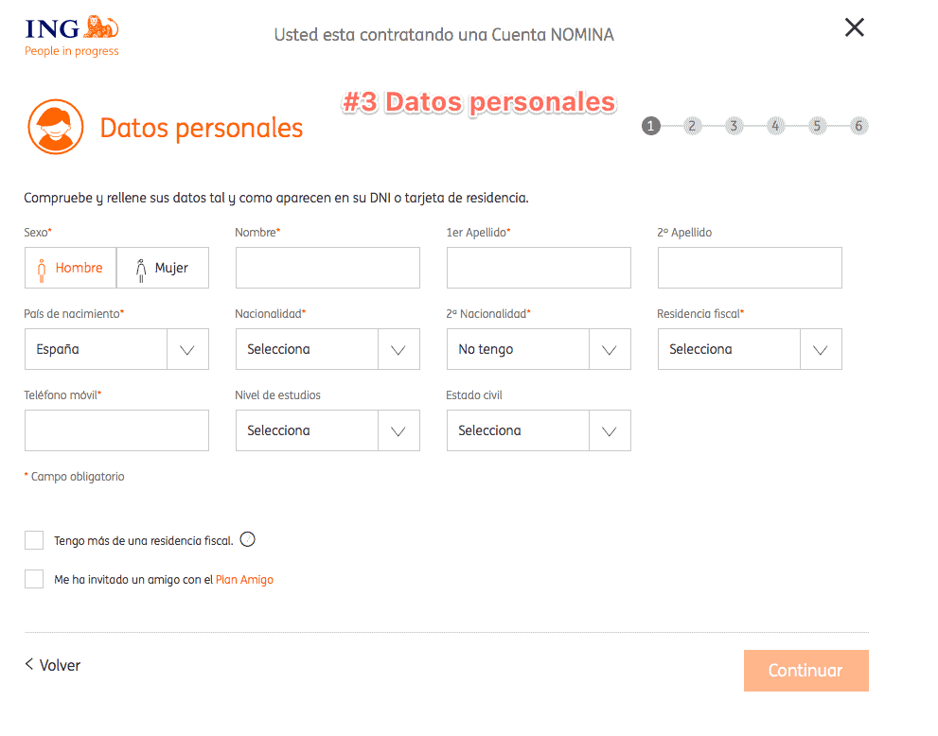Click the Datos personales avatar icon
The height and width of the screenshot is (736, 938).
pos(56,127)
